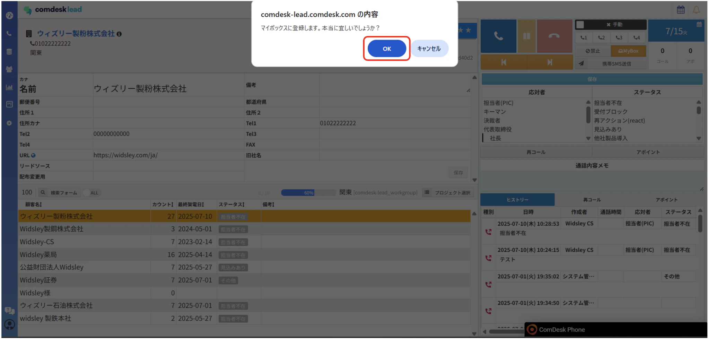Image resolution: width=709 pixels, height=339 pixels.
Task: Click the 備考 notes field in details
Action: click(x=395, y=85)
